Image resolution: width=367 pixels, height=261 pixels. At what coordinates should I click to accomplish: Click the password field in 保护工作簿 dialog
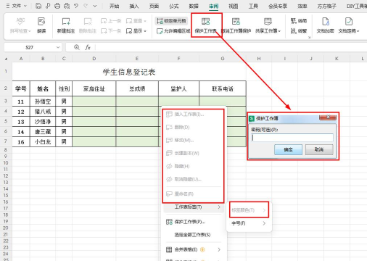pyautogui.click(x=292, y=138)
